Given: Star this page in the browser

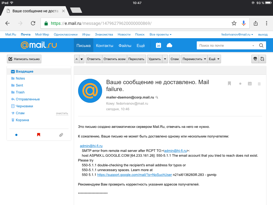Looking at the screenshot, I should click(234, 23).
